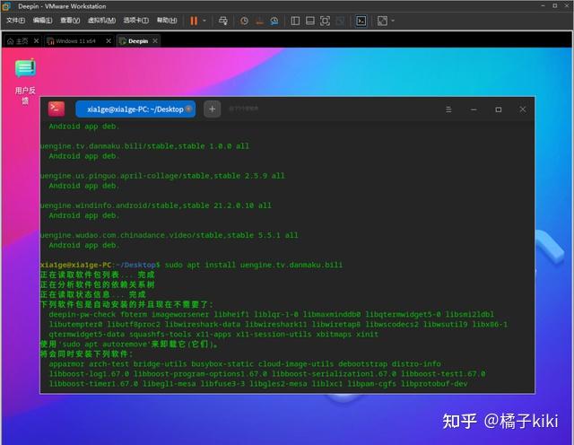
Task: Click the line '正在分析软件包的依赖关系树'
Action: coord(98,284)
